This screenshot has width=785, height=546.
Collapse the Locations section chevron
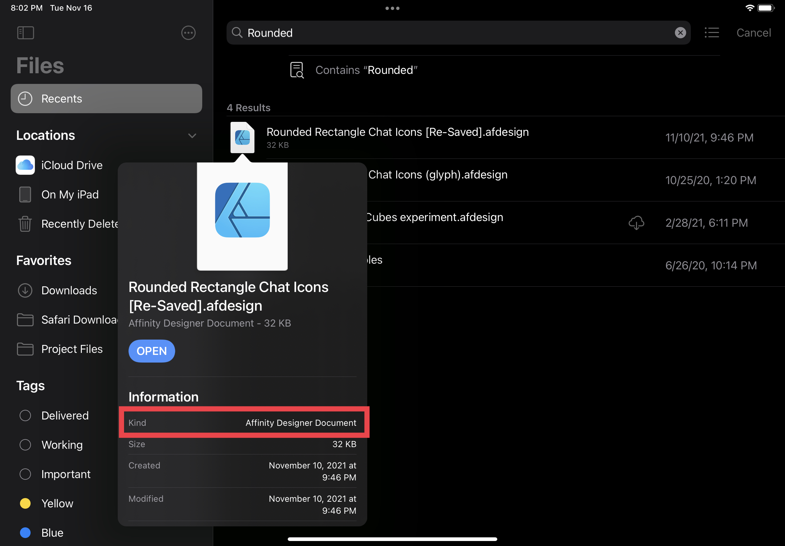[x=192, y=136]
